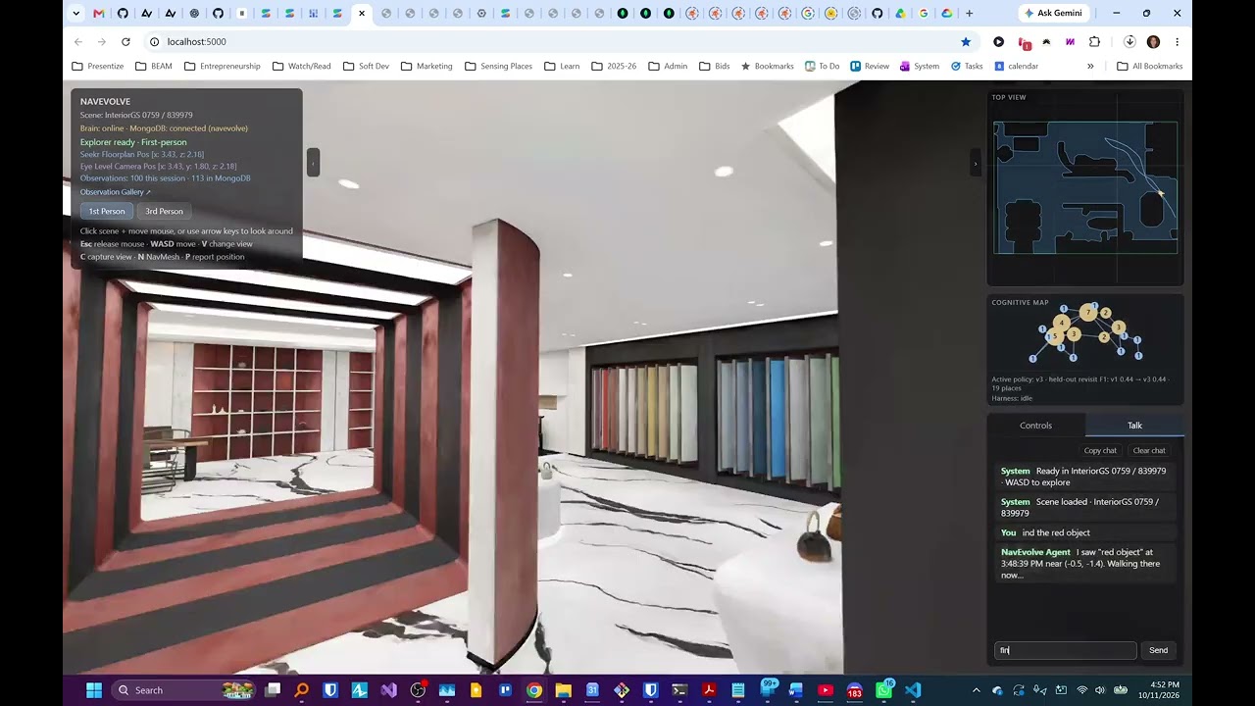The width and height of the screenshot is (1255, 706).
Task: Send the chat message
Action: (x=1158, y=650)
